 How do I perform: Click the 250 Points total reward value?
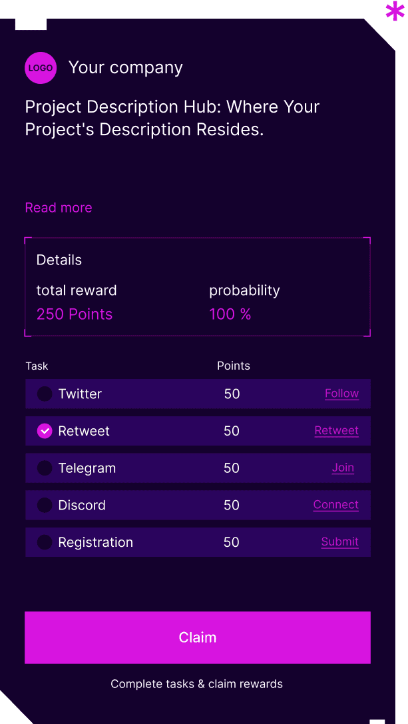[x=75, y=314]
